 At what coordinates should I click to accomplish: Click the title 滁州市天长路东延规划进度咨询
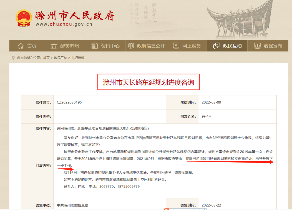tap(148, 82)
